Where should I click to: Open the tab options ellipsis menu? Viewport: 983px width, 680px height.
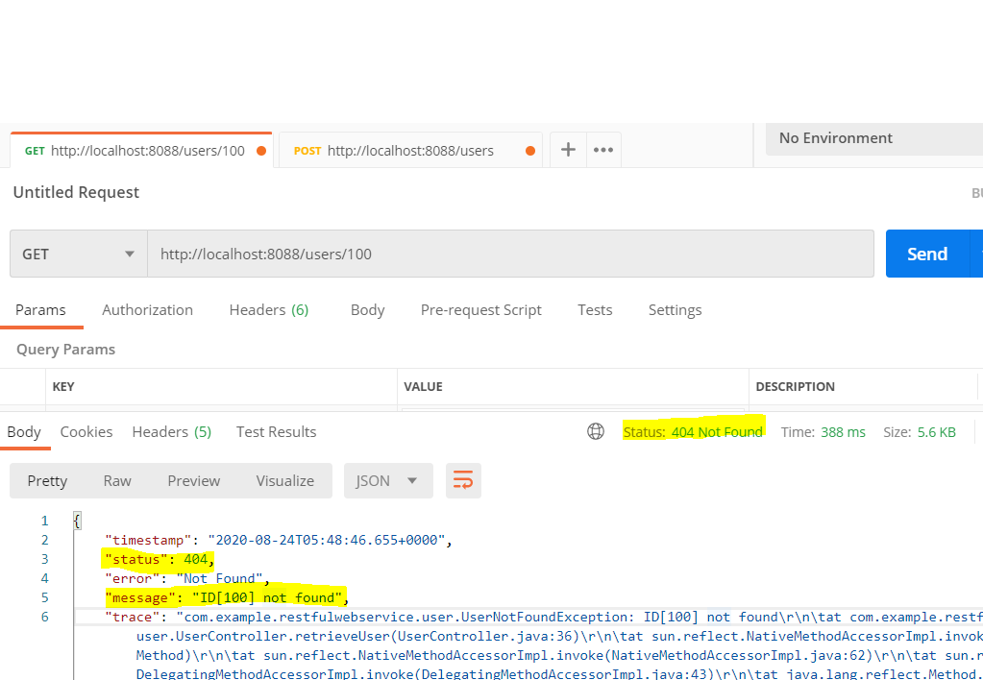(x=603, y=150)
